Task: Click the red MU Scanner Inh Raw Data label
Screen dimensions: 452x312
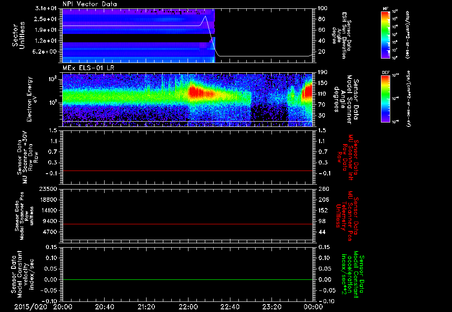Action: [347, 157]
